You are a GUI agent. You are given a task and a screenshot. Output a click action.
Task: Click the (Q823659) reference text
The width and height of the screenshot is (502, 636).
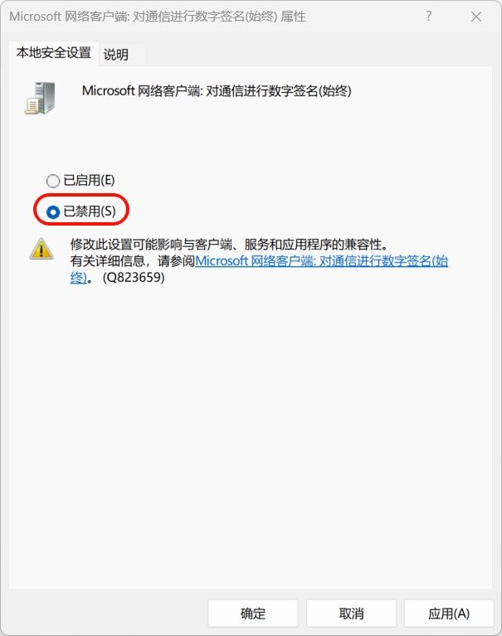tap(134, 278)
